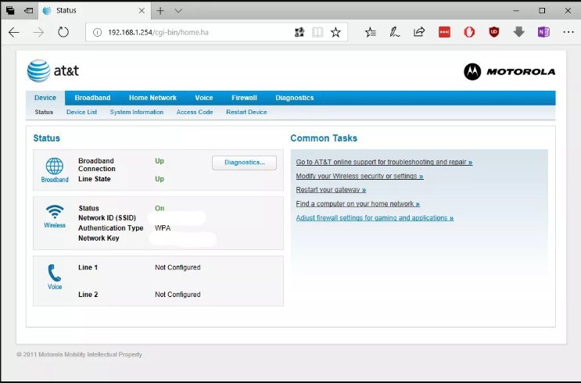Open the red password manager extension
581x383 pixels.
click(x=444, y=33)
